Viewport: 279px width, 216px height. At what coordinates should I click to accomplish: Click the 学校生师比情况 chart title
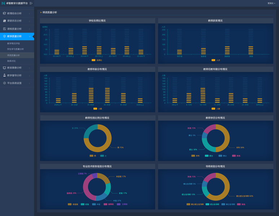pyautogui.click(x=97, y=21)
